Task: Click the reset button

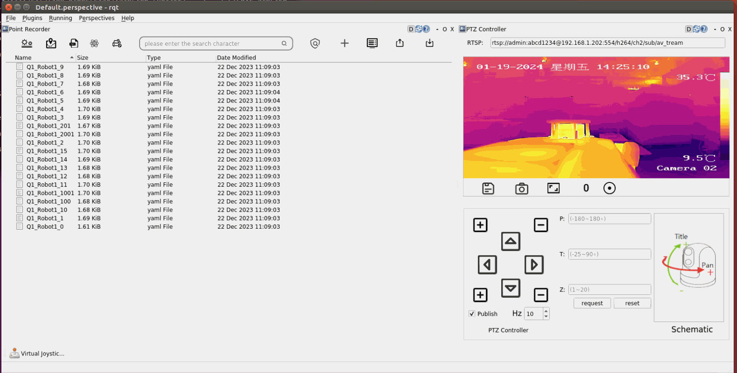Action: coord(632,303)
